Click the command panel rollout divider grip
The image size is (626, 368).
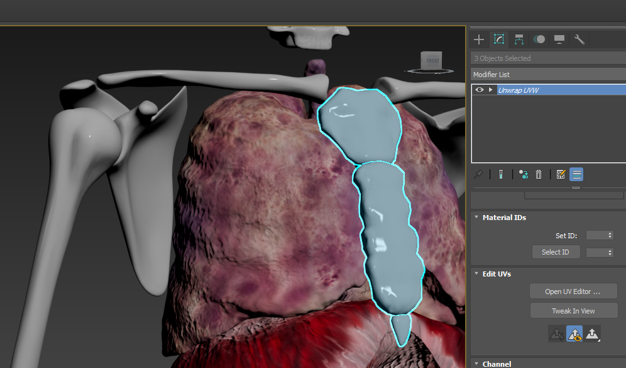[576, 187]
